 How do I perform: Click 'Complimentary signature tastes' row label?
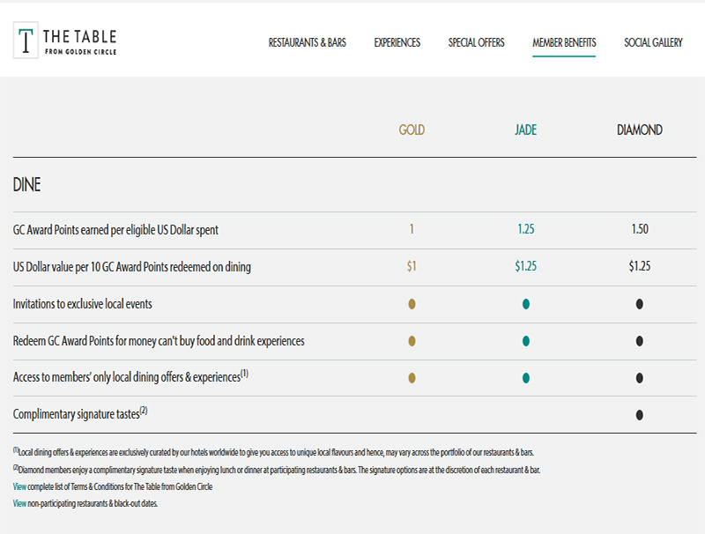[x=80, y=413]
